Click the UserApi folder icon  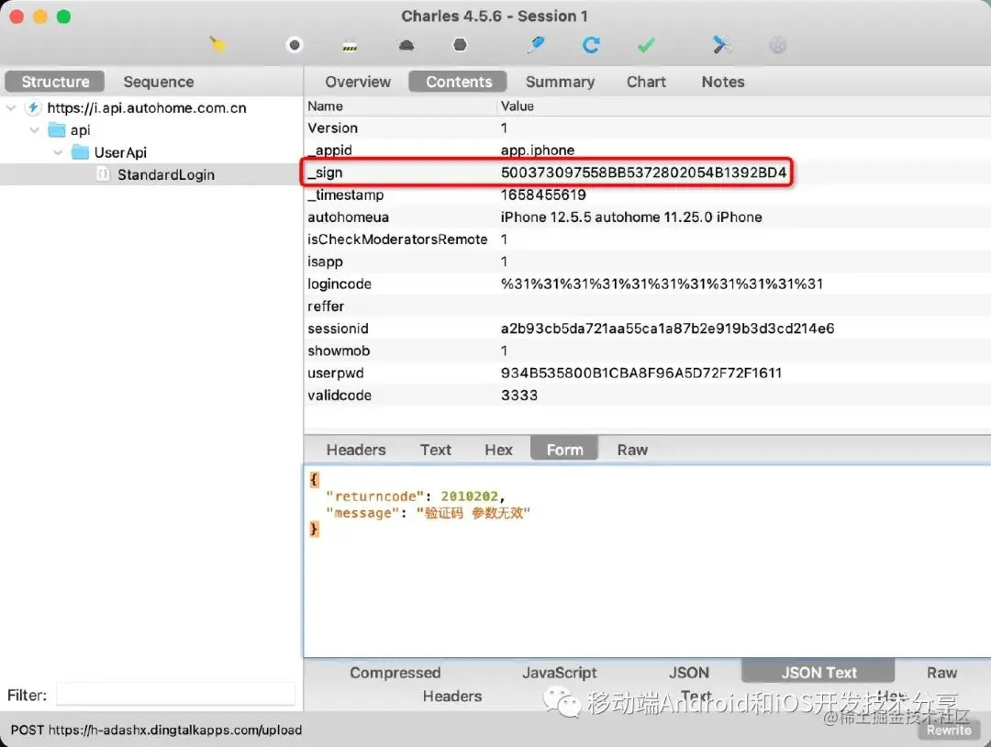tap(80, 152)
